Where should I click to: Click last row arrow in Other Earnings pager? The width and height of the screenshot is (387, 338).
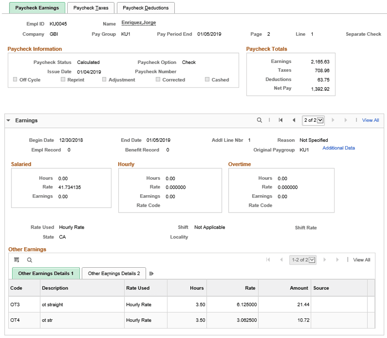(336, 260)
